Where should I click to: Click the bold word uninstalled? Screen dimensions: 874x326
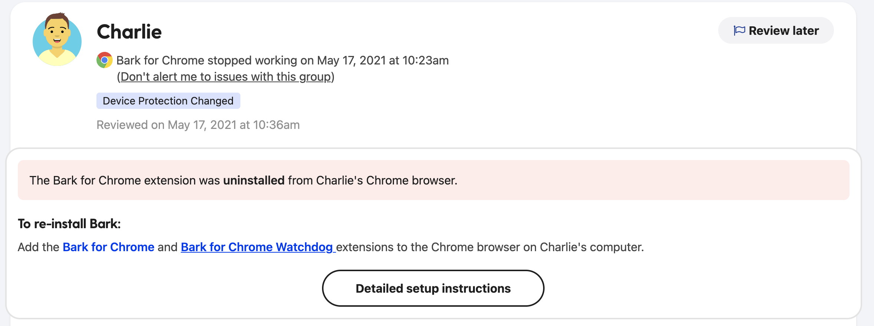[254, 180]
